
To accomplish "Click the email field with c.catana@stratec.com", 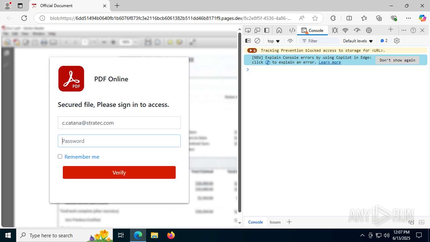I will [x=119, y=123].
